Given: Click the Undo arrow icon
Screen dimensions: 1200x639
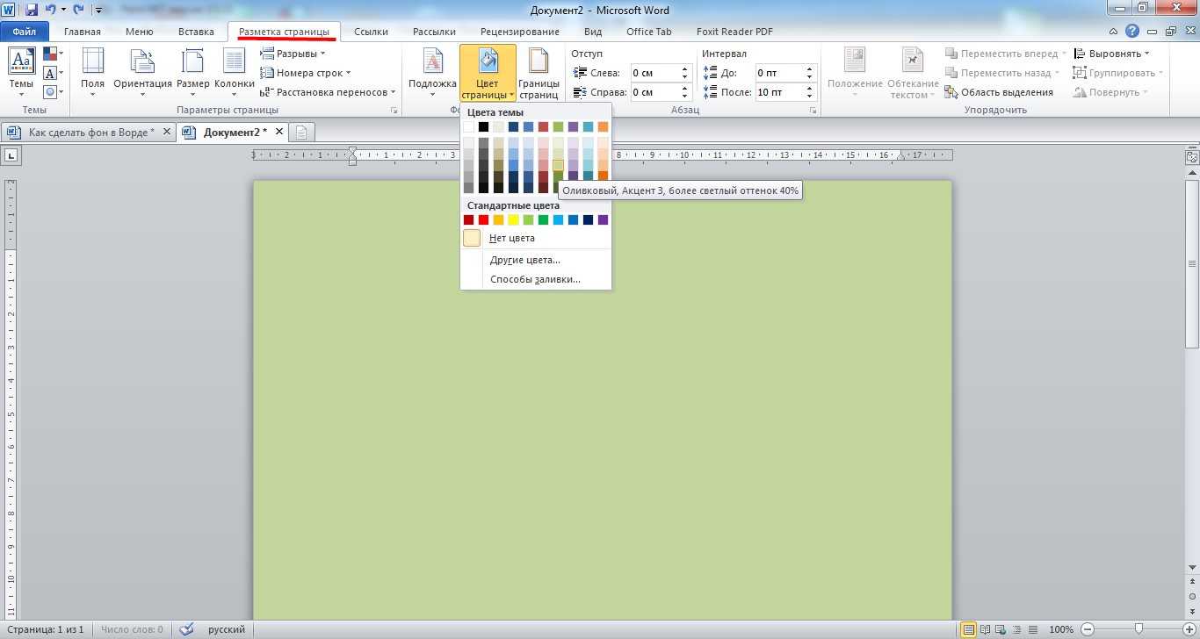Looking at the screenshot, I should (50, 11).
